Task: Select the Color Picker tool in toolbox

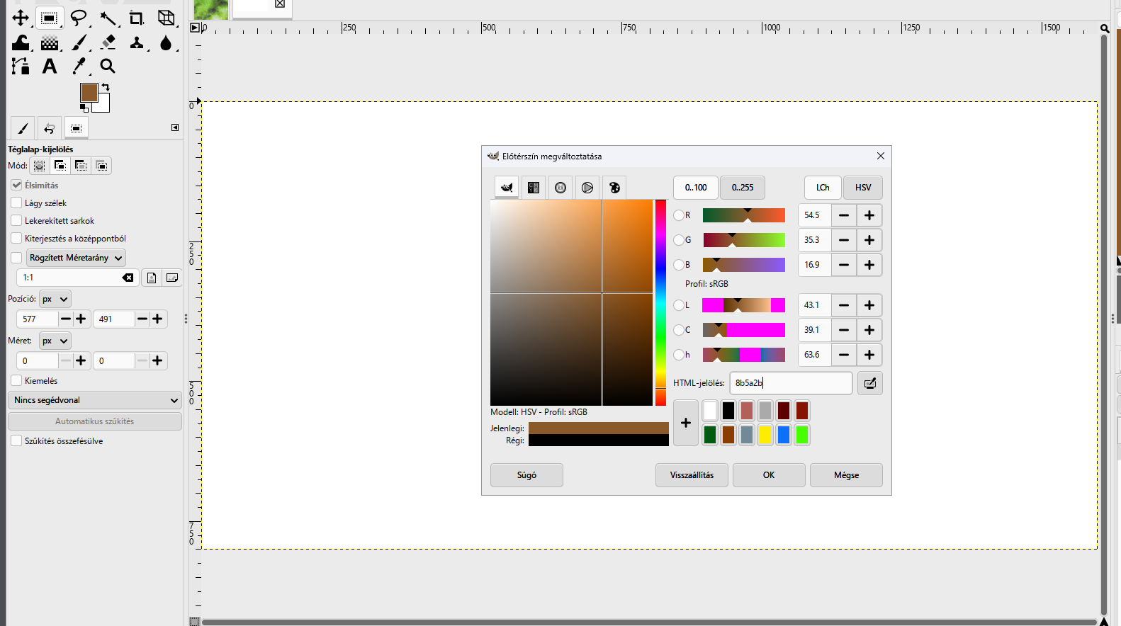Action: pos(79,66)
